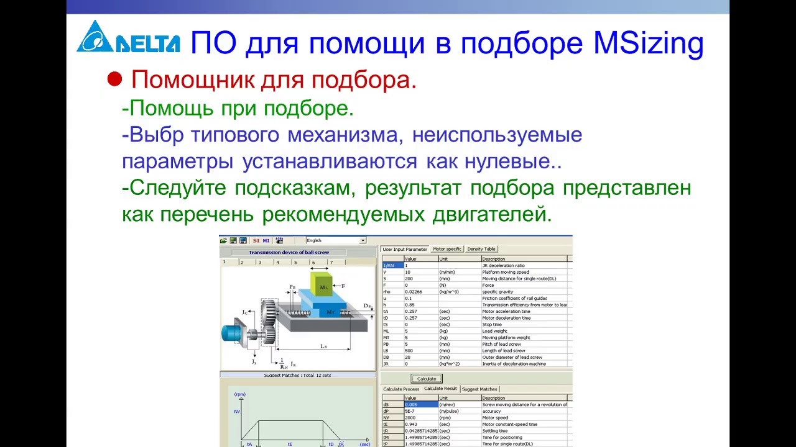Click the Value column header in the input table
The width and height of the screenshot is (796, 447).
point(421,258)
